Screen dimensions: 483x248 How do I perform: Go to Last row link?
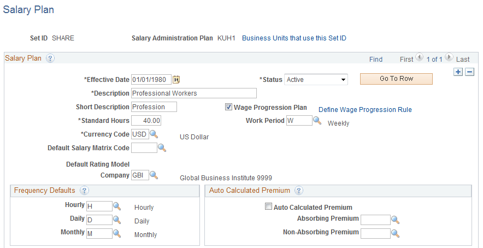tap(463, 59)
